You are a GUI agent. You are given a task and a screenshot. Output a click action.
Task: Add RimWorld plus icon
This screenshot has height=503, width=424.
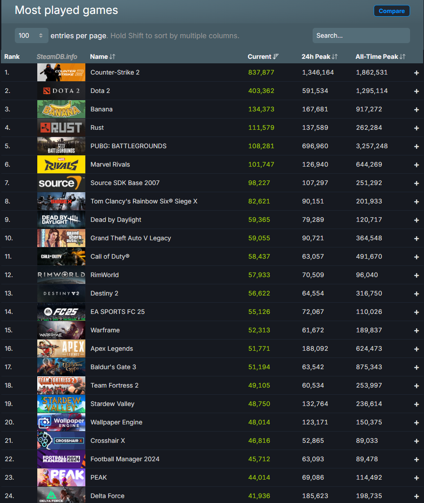point(416,275)
